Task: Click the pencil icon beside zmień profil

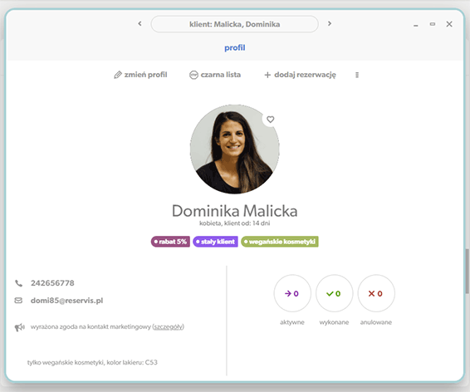Action: [118, 75]
